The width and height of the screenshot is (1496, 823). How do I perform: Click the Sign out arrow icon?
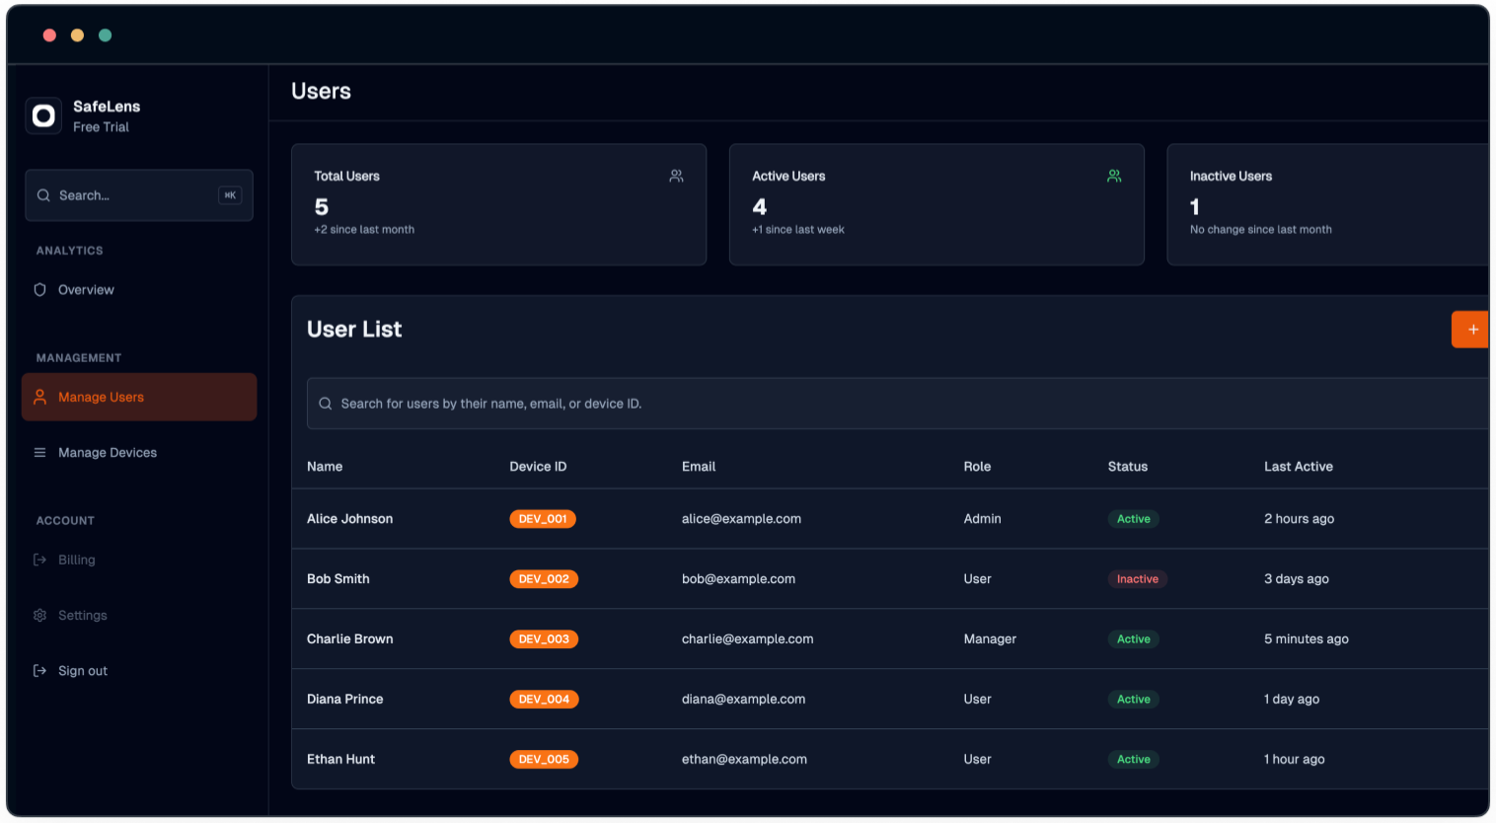pyautogui.click(x=40, y=671)
